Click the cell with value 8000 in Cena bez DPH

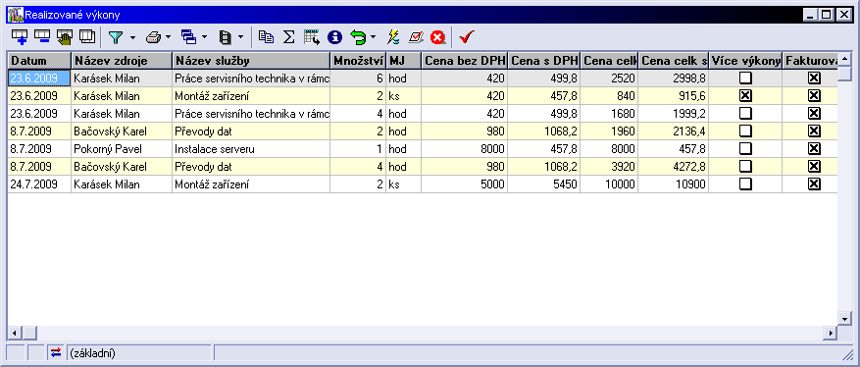point(465,149)
